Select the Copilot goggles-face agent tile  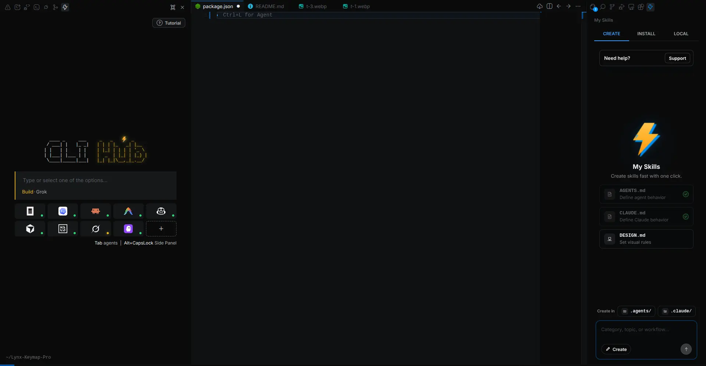[x=161, y=211]
